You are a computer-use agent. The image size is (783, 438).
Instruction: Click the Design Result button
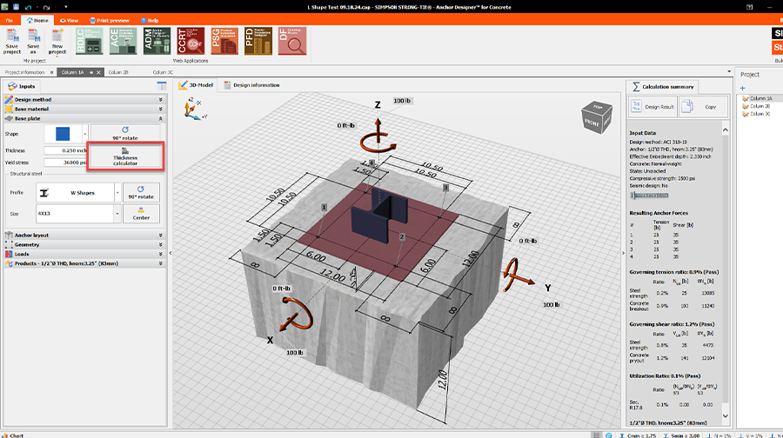[x=652, y=107]
